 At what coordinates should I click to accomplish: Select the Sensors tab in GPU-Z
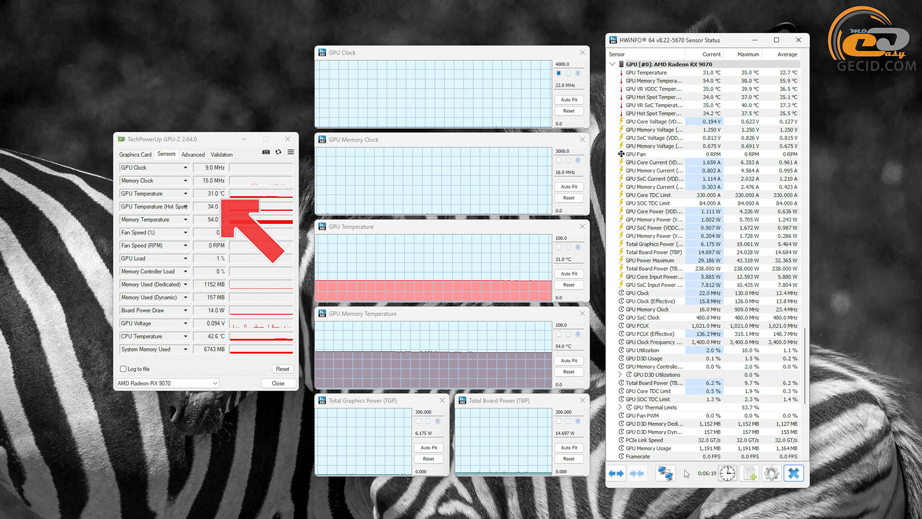click(x=166, y=154)
